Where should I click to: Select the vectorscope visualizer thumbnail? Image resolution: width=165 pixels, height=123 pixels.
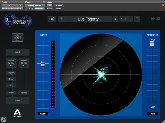click(18, 38)
